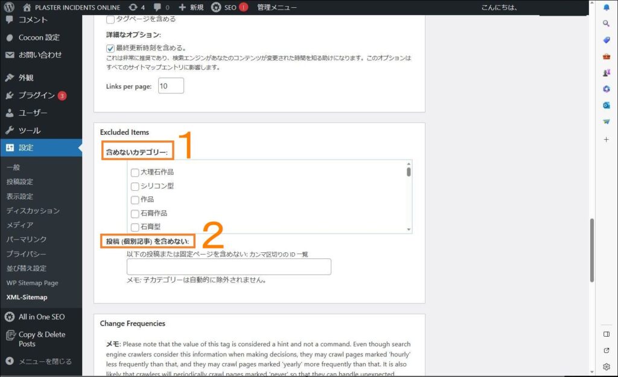Screen dimensions: 618x377
Task: Open the WordPress logo menu
Action: [9, 7]
